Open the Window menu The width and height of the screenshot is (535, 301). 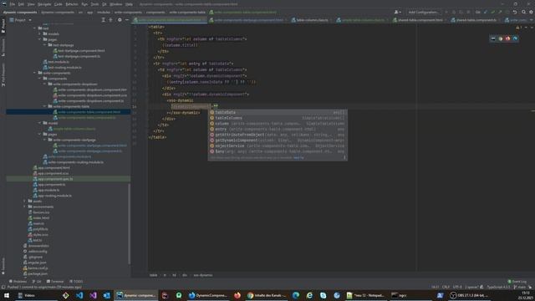tap(115, 4)
